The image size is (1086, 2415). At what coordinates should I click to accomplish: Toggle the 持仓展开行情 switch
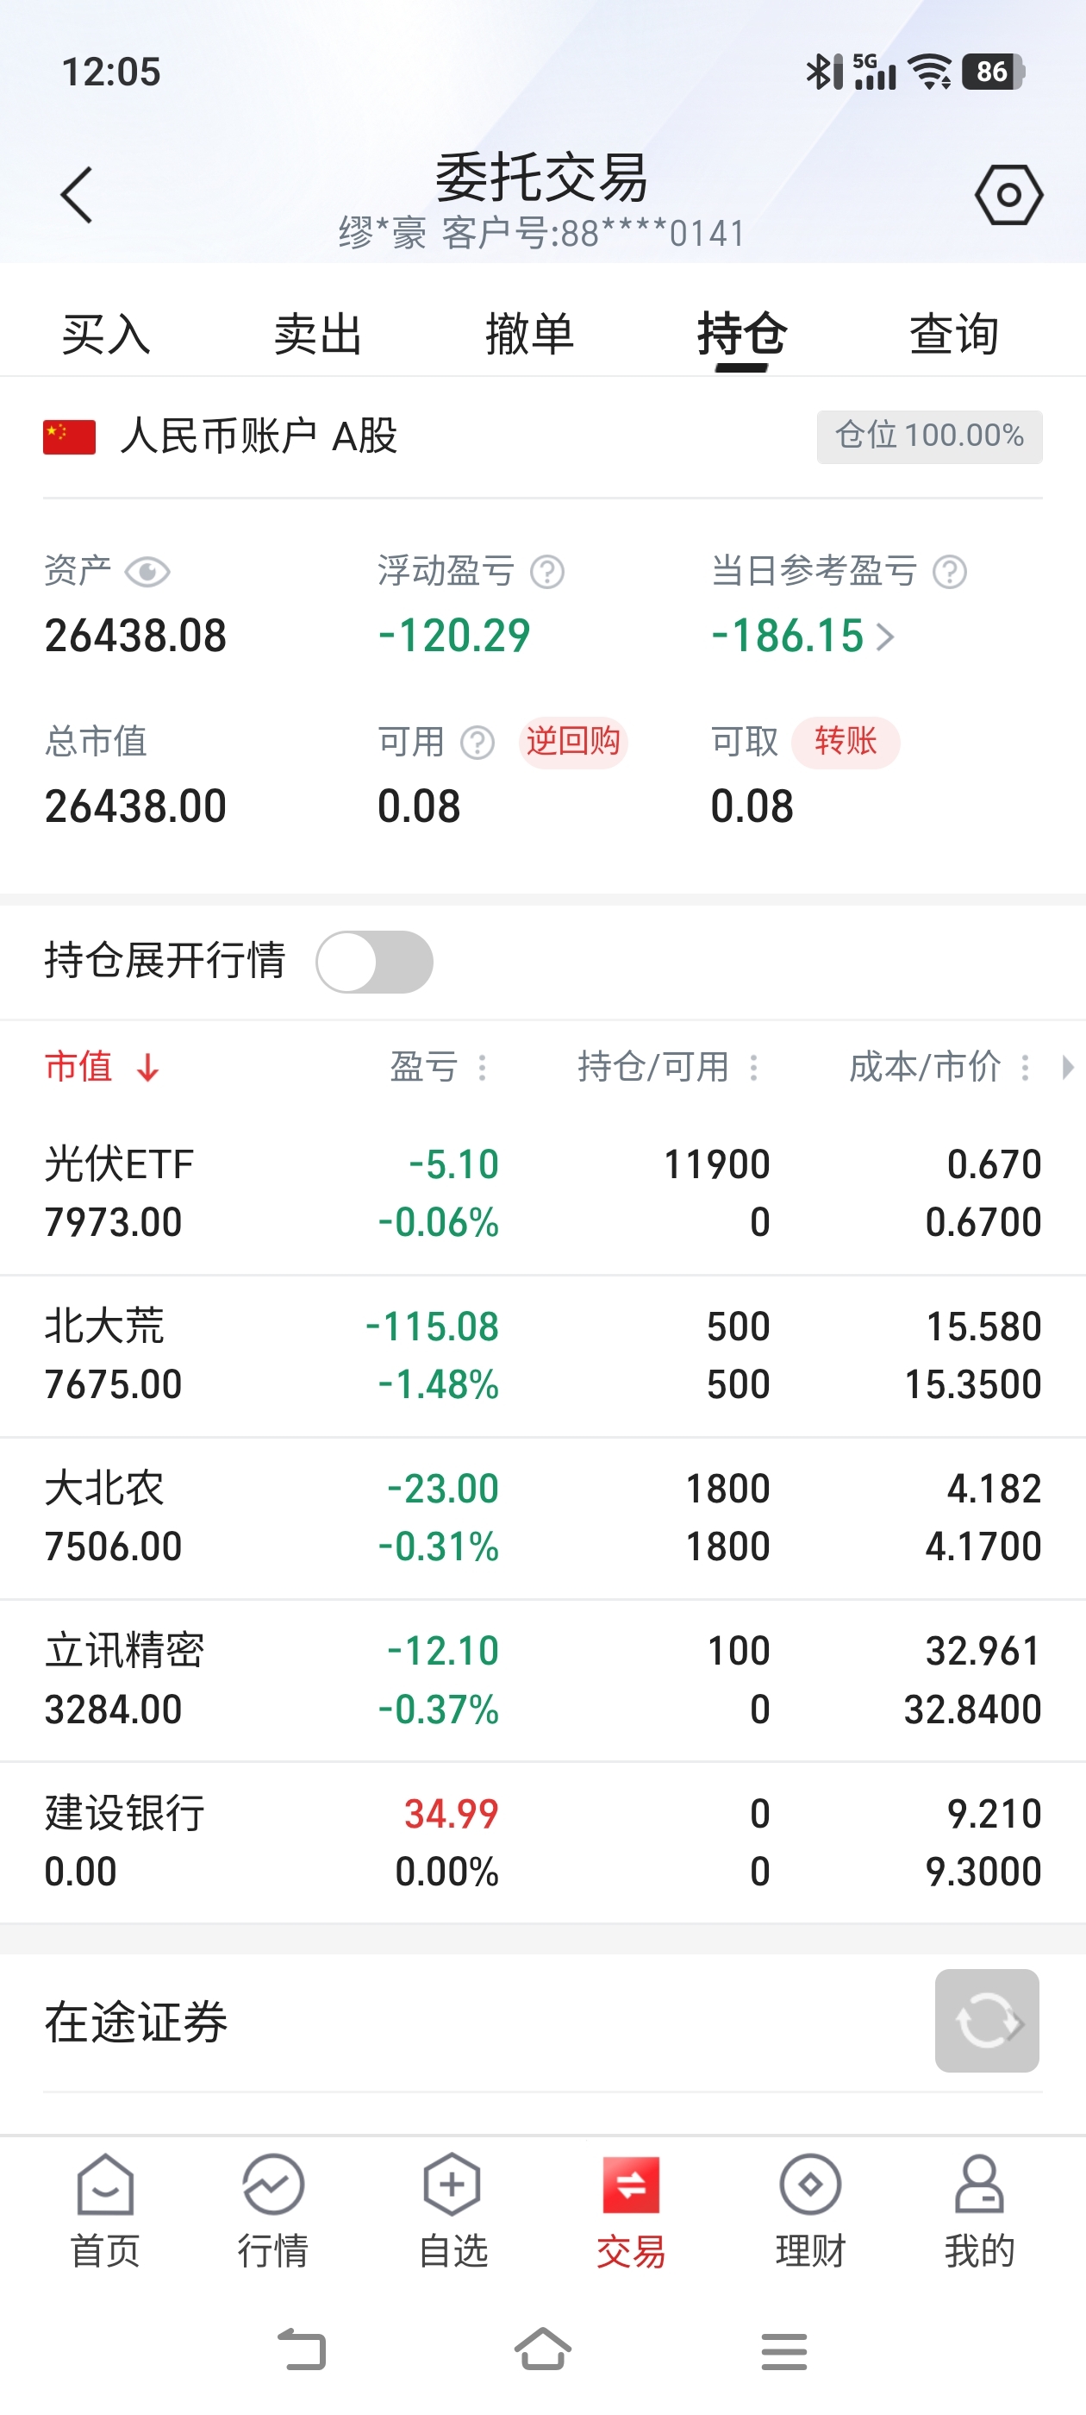375,962
